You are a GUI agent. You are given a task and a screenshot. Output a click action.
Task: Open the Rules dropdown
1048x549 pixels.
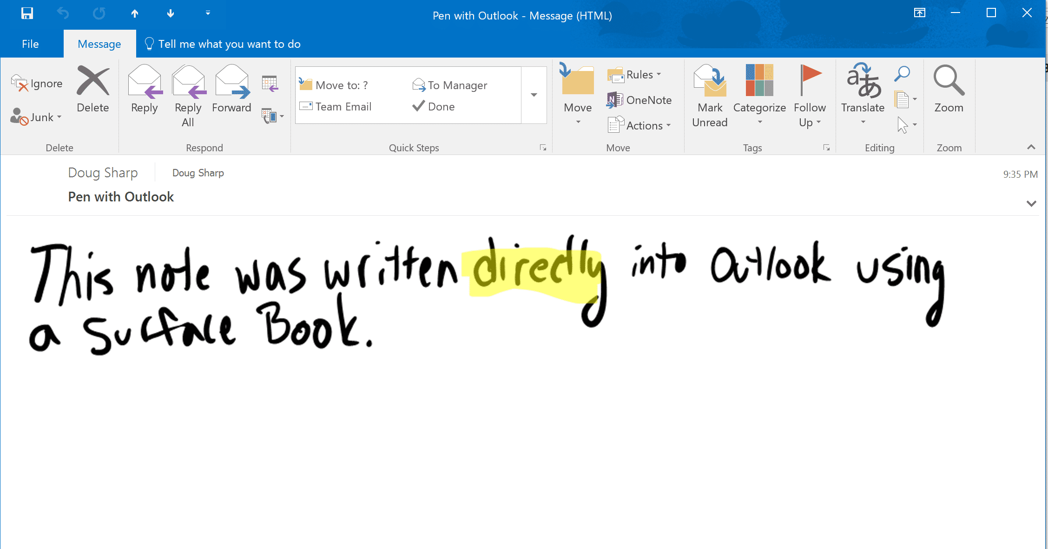(634, 75)
